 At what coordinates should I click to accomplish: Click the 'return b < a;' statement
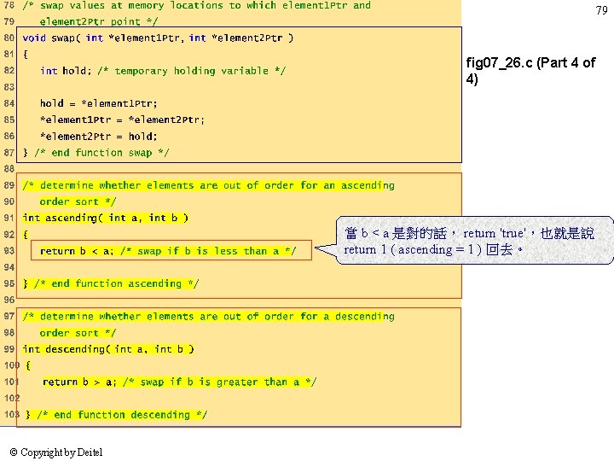[77, 251]
